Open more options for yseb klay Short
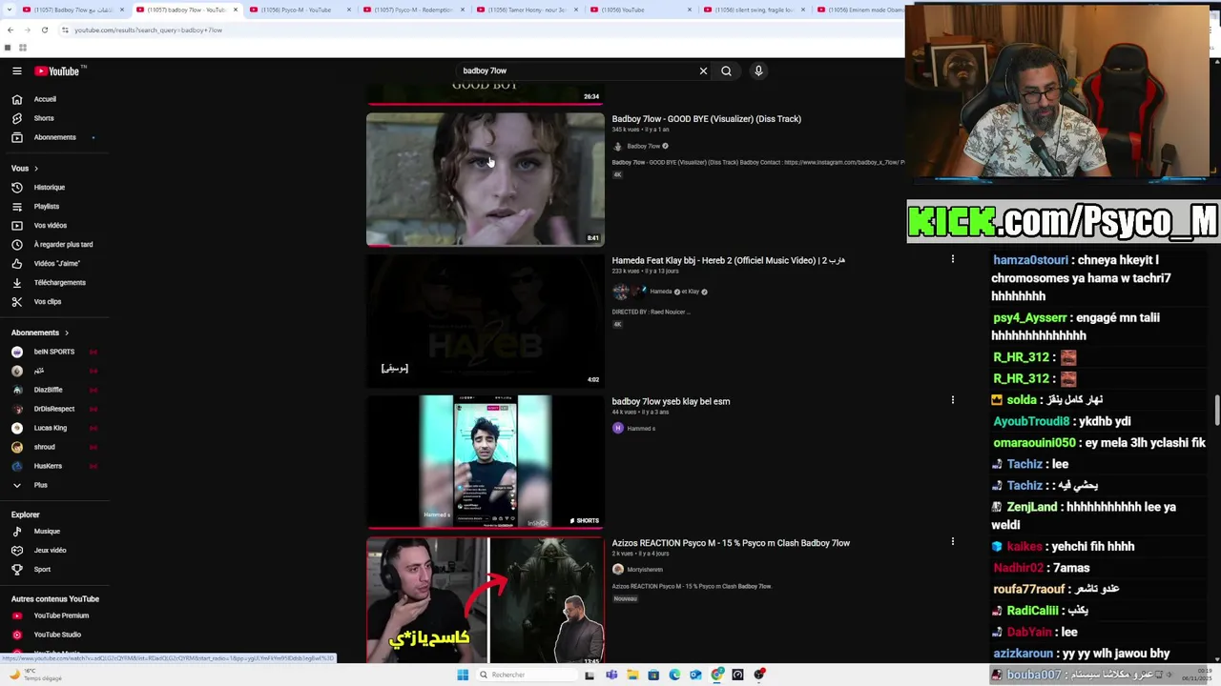The height and width of the screenshot is (686, 1221). click(952, 400)
